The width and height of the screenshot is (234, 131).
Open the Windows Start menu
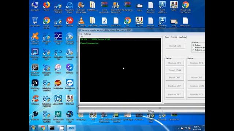click(x=33, y=128)
